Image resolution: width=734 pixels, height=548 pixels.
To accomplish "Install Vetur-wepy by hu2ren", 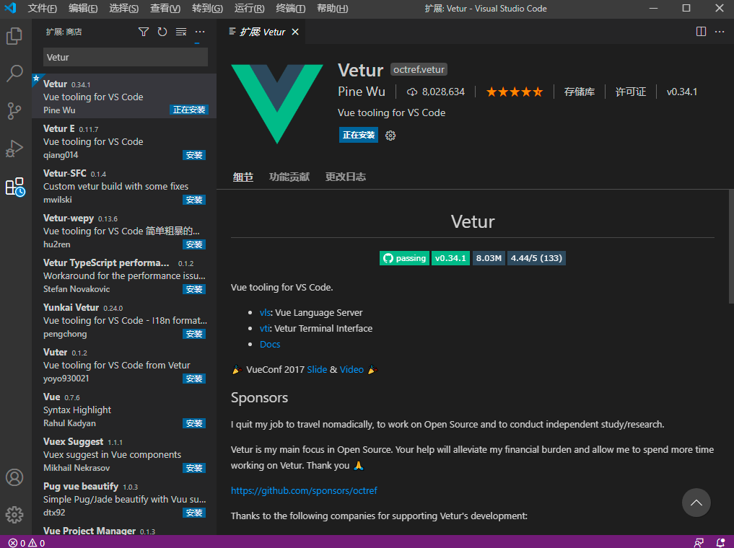I will tap(194, 244).
